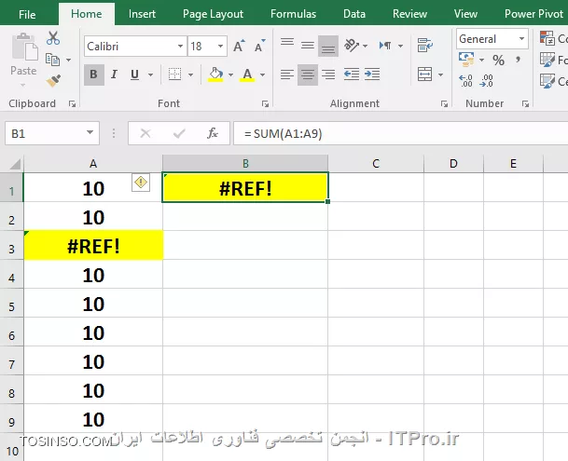Open the File tab
568x461 pixels.
[x=27, y=14]
